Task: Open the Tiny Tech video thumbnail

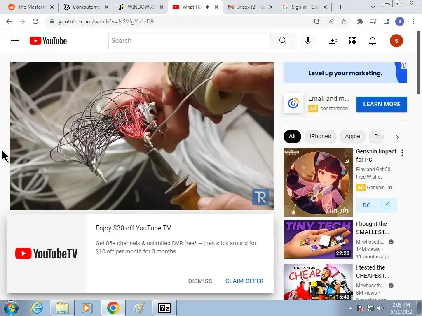Action: point(318,239)
